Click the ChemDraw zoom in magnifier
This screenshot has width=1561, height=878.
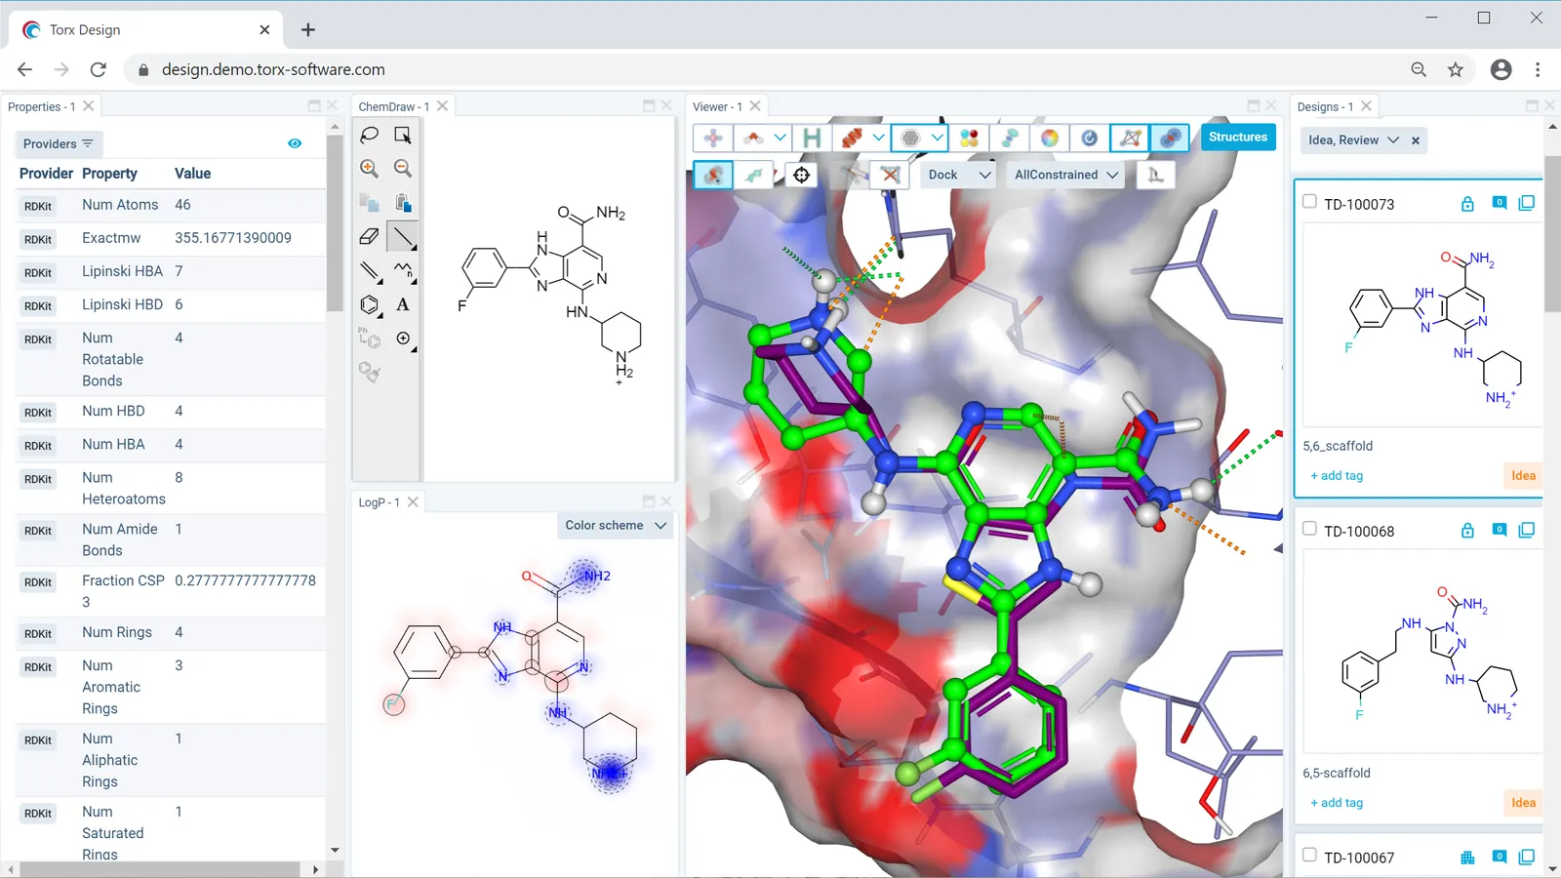pos(370,169)
